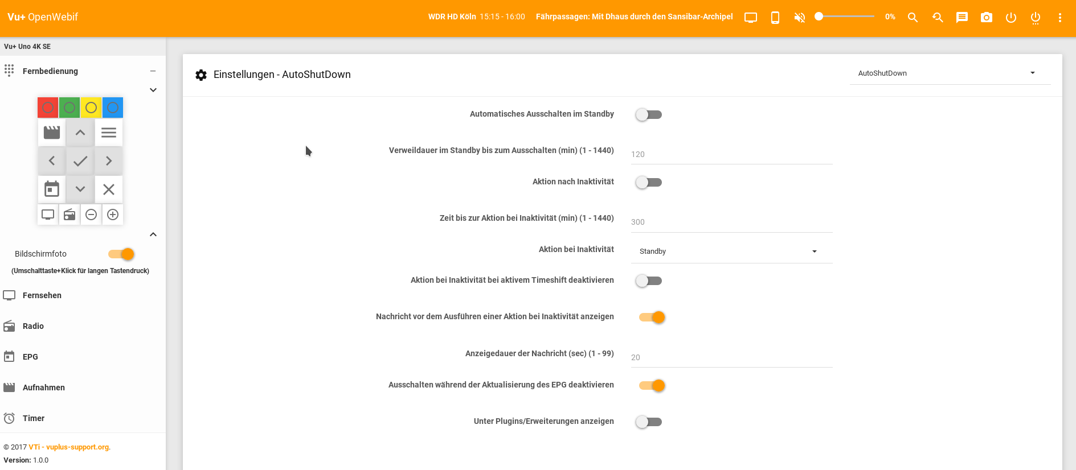
Task: Toggle Unter Plugins/Erweiterungen anzeigen
Action: (x=649, y=422)
